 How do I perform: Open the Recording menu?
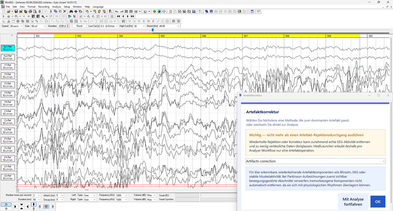pyautogui.click(x=44, y=7)
